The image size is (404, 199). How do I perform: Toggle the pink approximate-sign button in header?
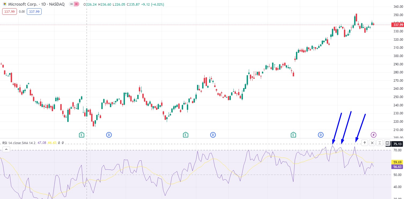tap(77, 4)
